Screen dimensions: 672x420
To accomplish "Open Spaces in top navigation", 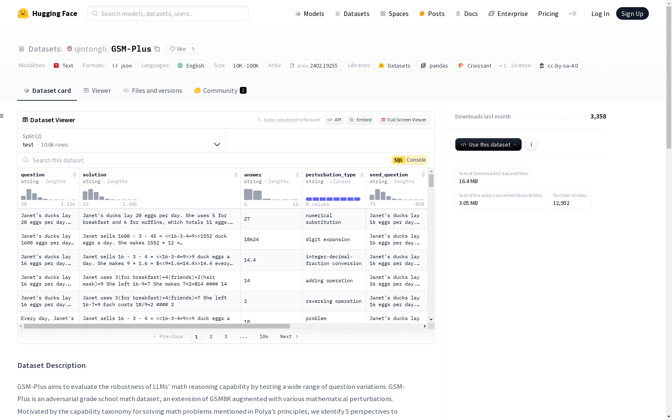I will coord(394,13).
